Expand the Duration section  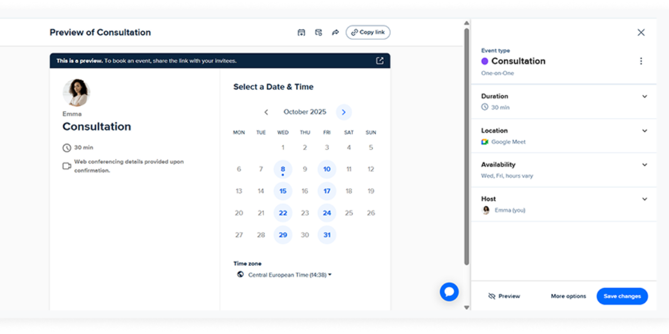point(645,96)
